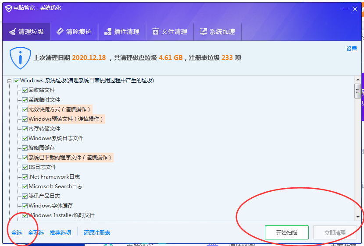Click the eraser icon on 清除痕迹 tab
This screenshot has height=246, width=364.
click(x=60, y=32)
